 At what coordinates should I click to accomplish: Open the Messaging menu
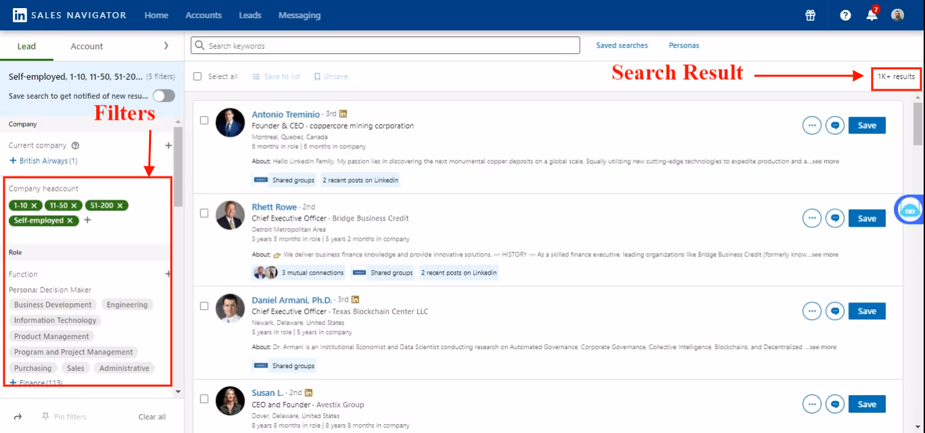299,14
